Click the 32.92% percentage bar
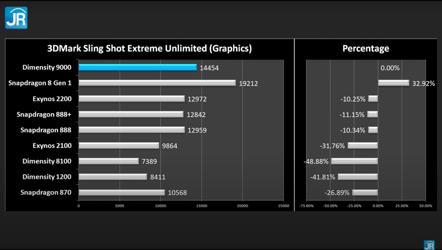Screen dimensions: 442x250 point(393,83)
